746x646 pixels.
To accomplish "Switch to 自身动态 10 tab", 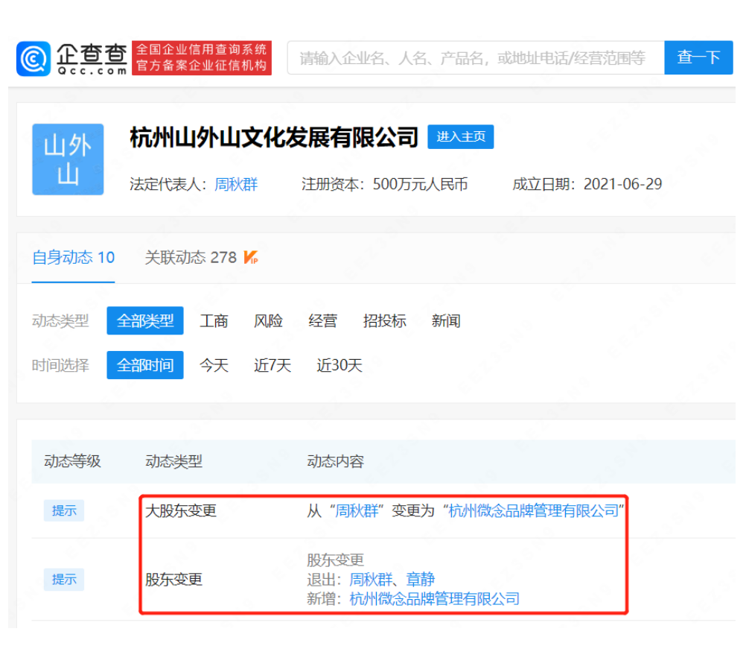I will 73,258.
